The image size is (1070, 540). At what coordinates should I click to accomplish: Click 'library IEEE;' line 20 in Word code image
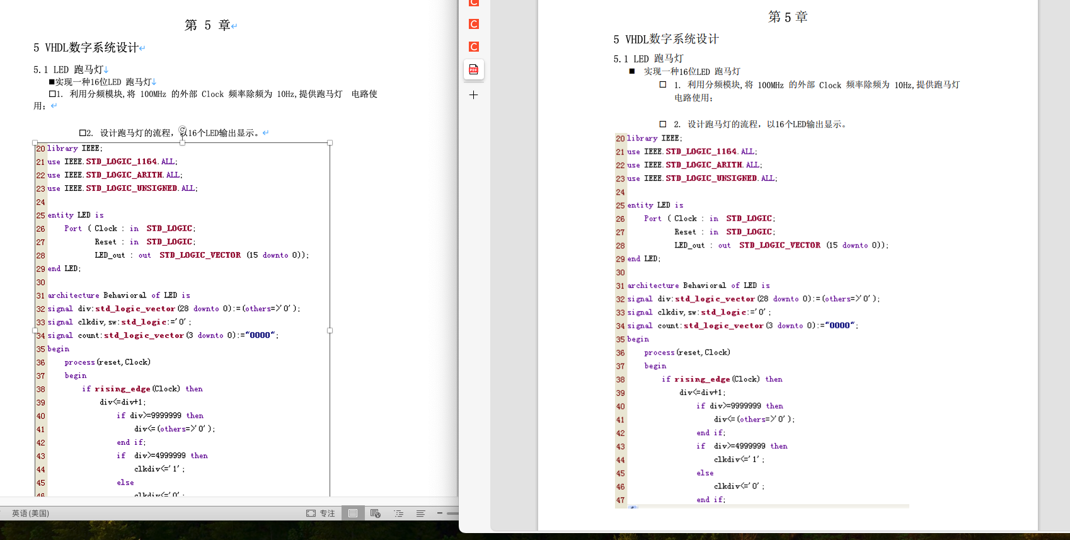75,149
